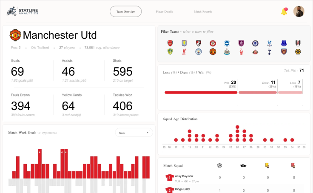The image size is (313, 193).
Task: Click the '73,961 avg. attendance' text
Action: (102, 48)
